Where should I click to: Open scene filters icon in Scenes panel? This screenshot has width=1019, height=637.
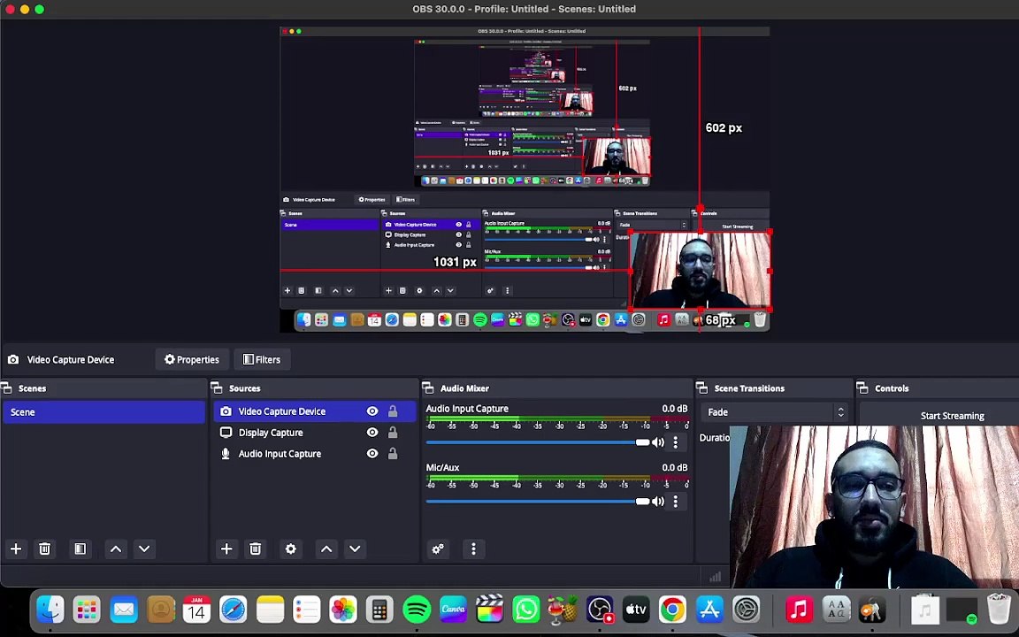80,549
